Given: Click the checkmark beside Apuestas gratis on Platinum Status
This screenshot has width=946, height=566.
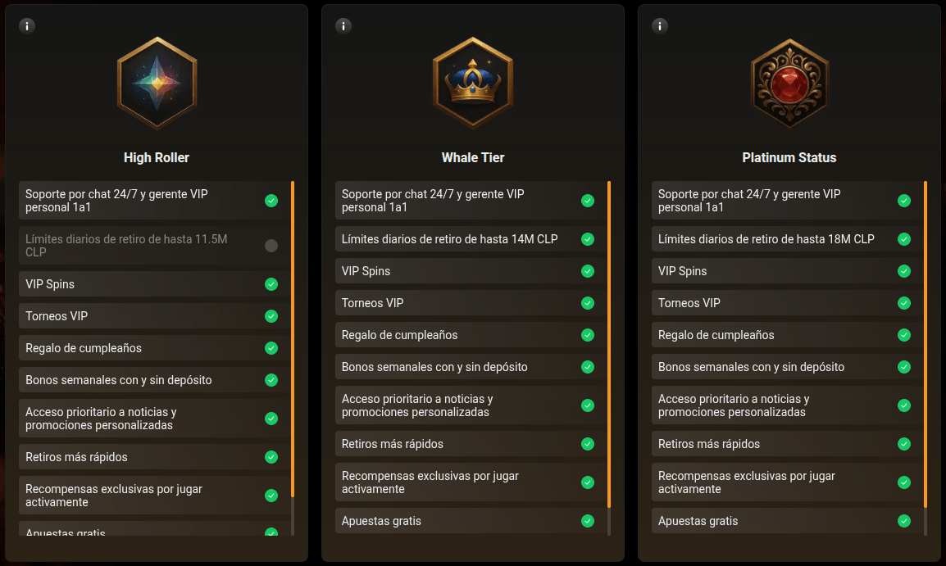Looking at the screenshot, I should (904, 520).
